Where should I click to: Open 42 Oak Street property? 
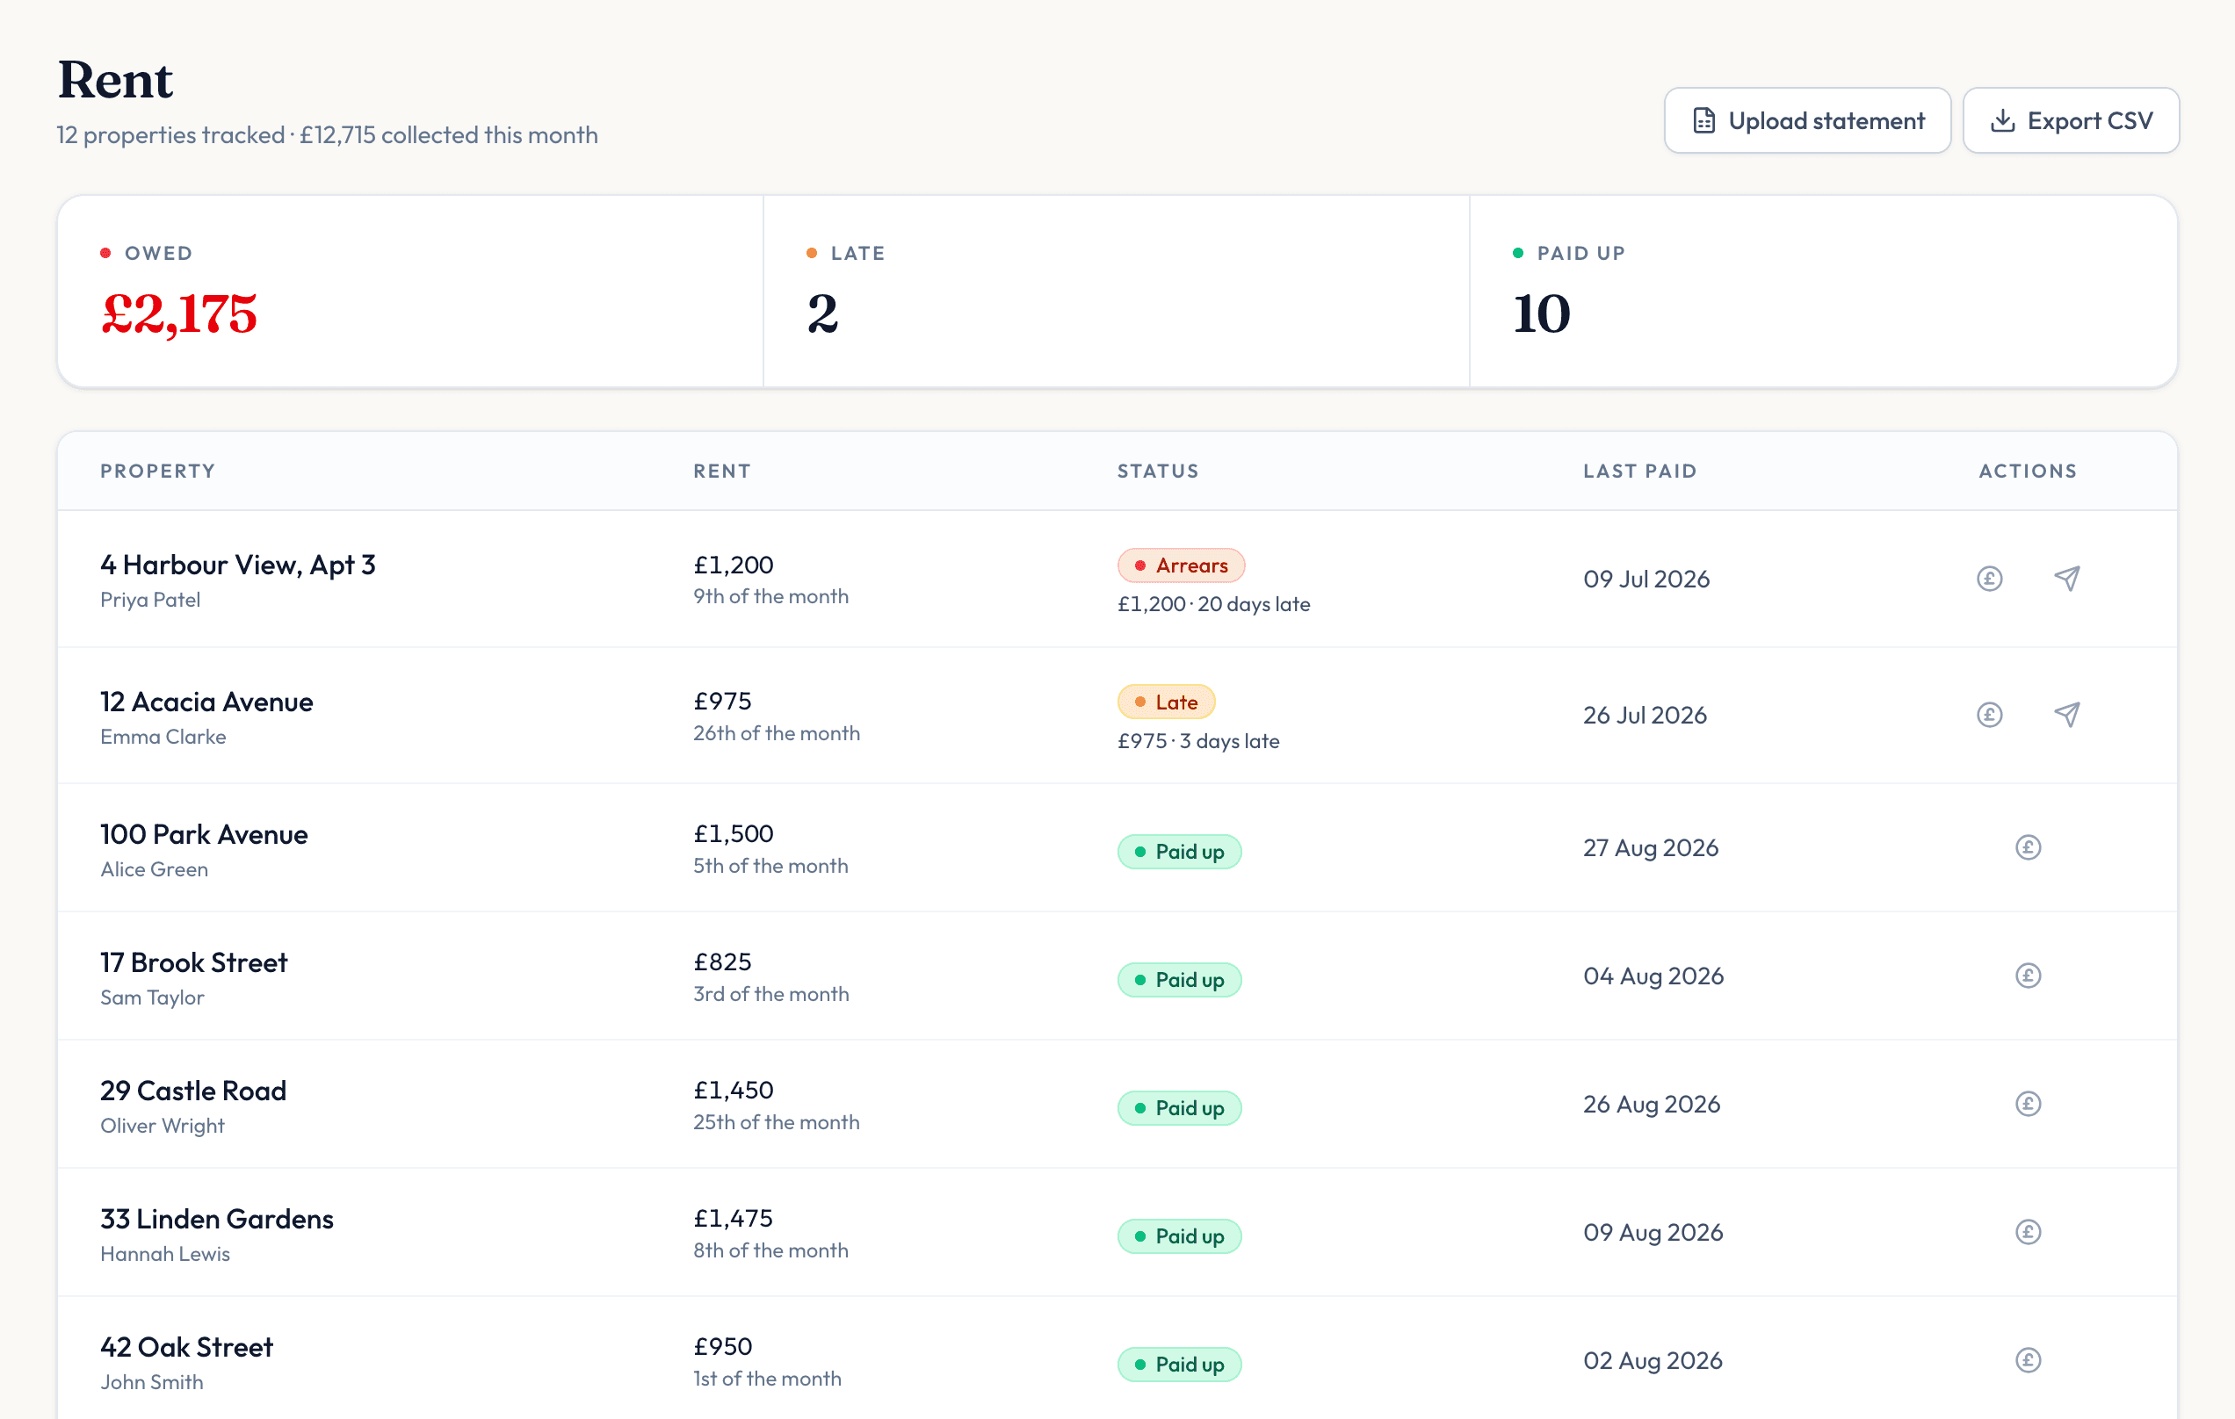tap(186, 1347)
